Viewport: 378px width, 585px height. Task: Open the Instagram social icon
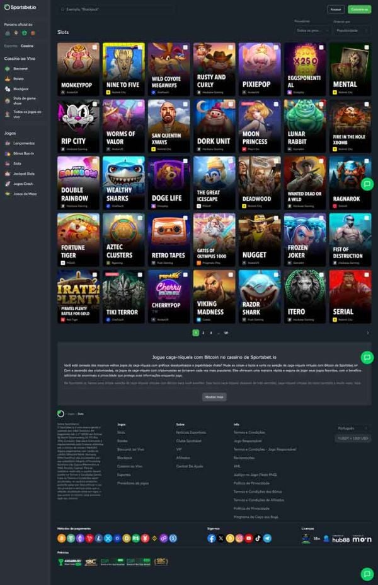click(239, 538)
